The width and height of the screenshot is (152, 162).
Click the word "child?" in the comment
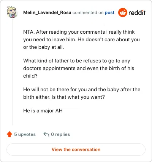tap(30, 76)
